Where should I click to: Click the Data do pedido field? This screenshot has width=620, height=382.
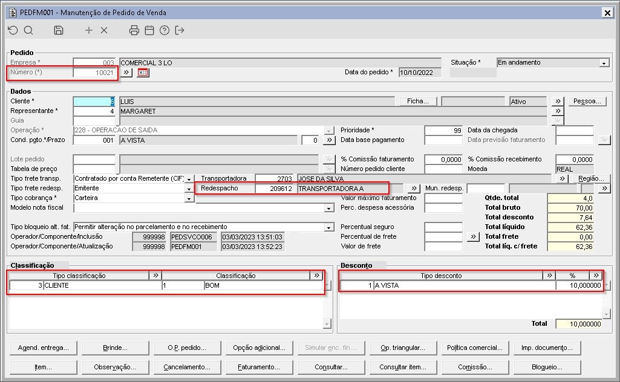tap(420, 73)
